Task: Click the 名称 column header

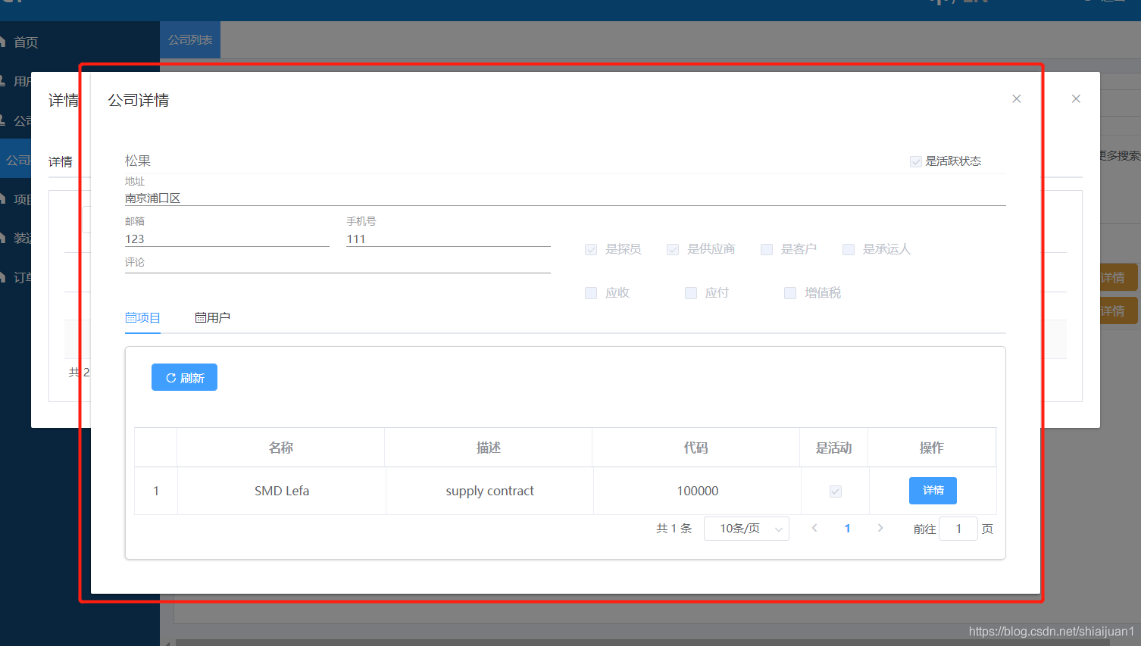Action: coord(281,448)
